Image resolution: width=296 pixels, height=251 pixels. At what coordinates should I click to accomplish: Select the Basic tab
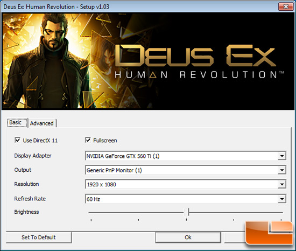(x=17, y=123)
